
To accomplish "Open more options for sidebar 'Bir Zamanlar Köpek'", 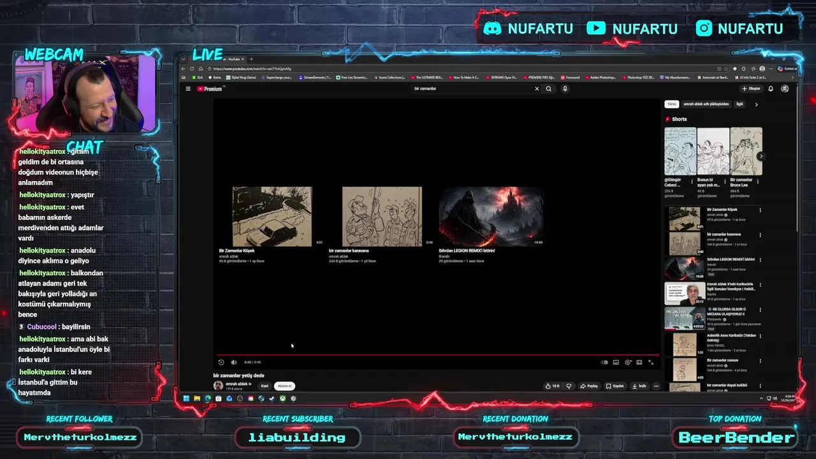I will pos(760,210).
